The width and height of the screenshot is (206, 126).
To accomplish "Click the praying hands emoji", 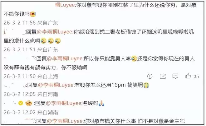I will [101, 103].
